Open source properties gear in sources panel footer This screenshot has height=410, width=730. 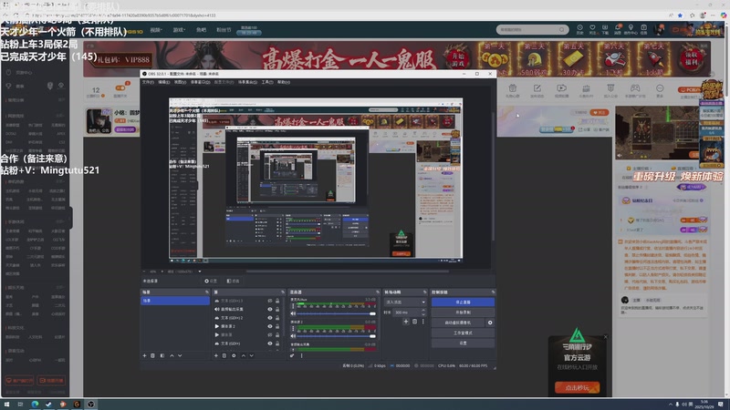point(234,355)
